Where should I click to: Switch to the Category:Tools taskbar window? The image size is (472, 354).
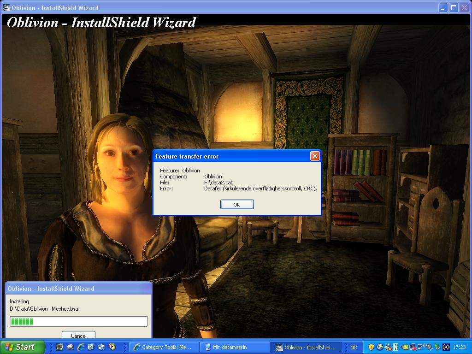(x=164, y=347)
